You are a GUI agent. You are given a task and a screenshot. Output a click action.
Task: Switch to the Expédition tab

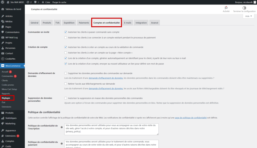click(x=69, y=23)
